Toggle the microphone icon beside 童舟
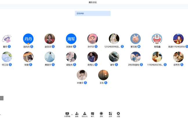This screenshot has width=188, height=118. coord(9,46)
